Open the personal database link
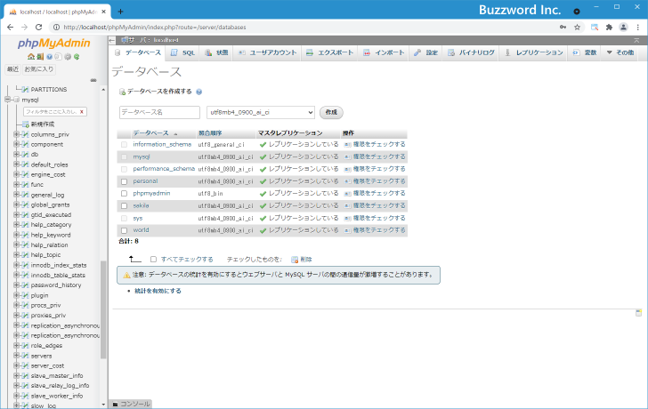 (x=145, y=181)
